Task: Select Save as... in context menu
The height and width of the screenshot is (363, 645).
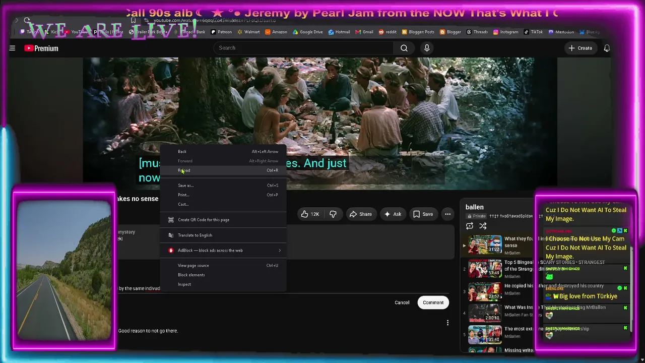Action: [x=223, y=186]
